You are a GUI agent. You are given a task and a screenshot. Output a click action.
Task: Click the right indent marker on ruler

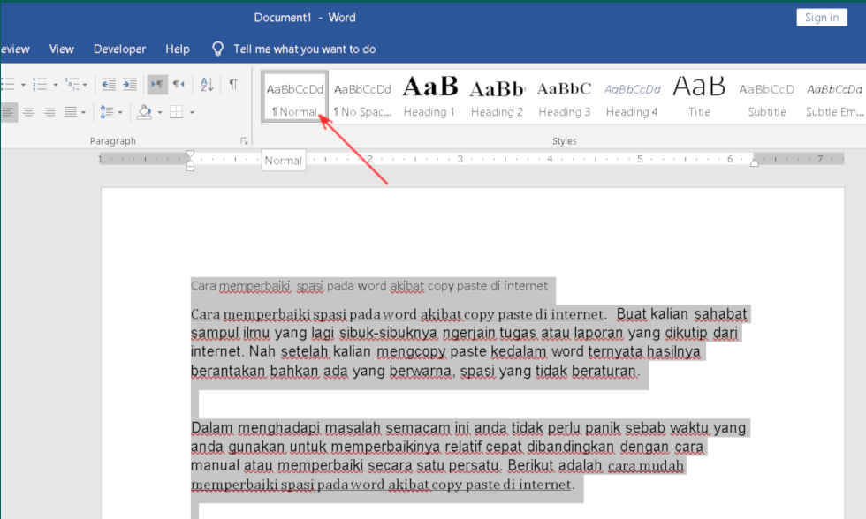pos(754,162)
